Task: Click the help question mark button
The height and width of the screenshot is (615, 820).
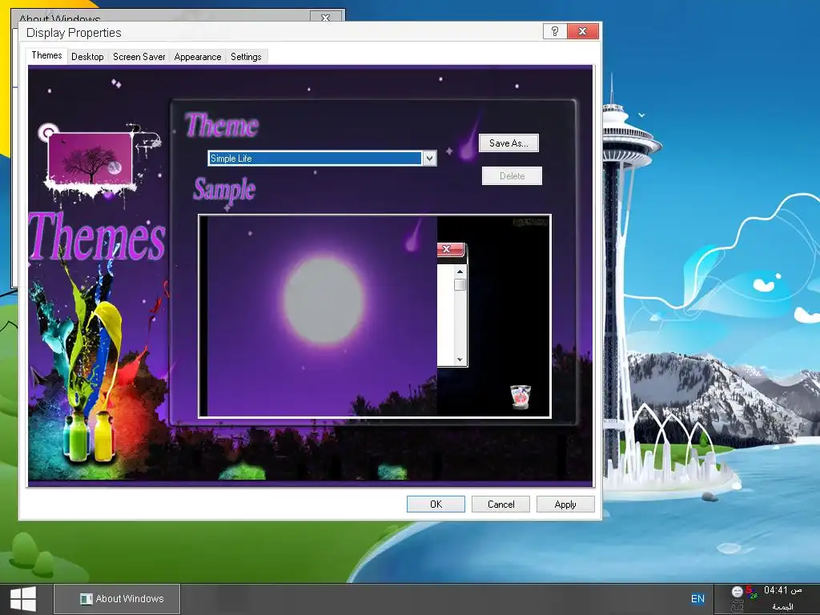Action: tap(555, 31)
